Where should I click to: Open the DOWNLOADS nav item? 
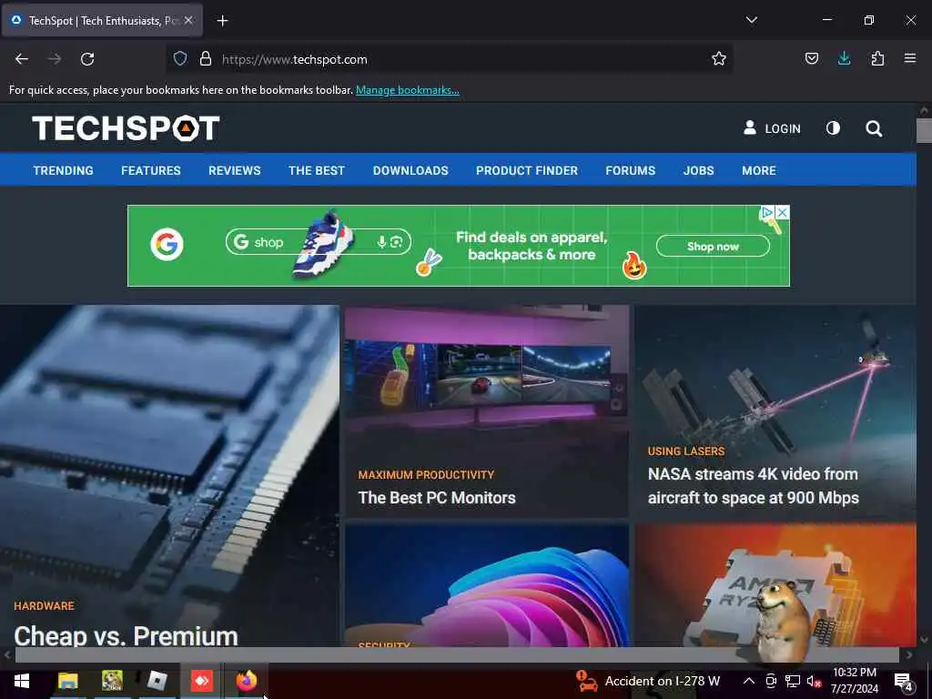pos(410,170)
